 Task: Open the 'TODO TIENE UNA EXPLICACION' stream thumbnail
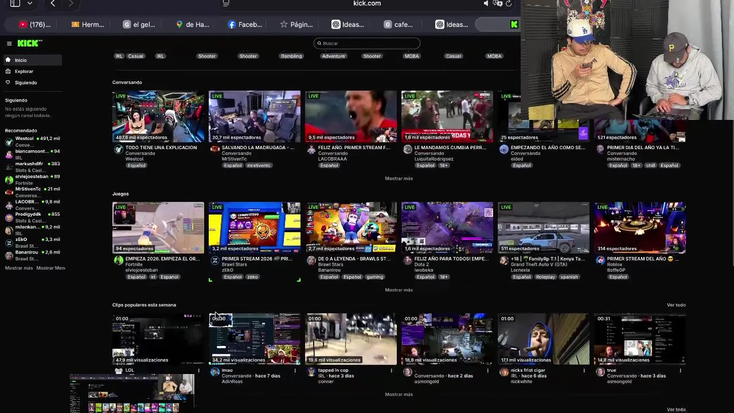[158, 116]
